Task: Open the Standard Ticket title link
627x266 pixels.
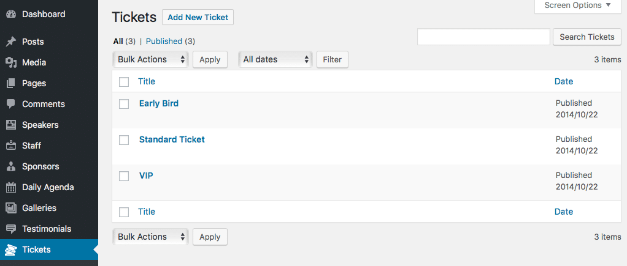Action: tap(172, 139)
